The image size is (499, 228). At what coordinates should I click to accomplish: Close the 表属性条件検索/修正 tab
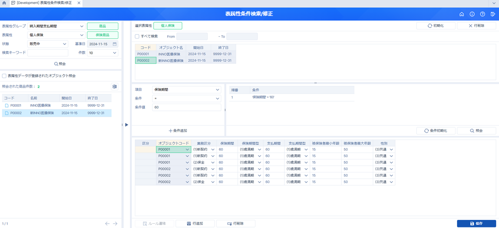(x=79, y=2)
